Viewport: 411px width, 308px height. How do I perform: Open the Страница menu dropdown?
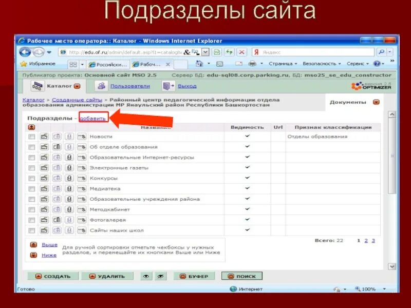[283, 64]
